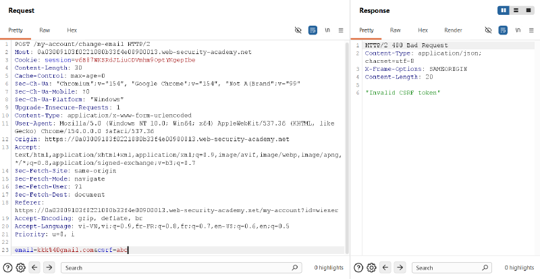The image size is (540, 279).
Task: Click the Request search input field
Action: (x=181, y=268)
